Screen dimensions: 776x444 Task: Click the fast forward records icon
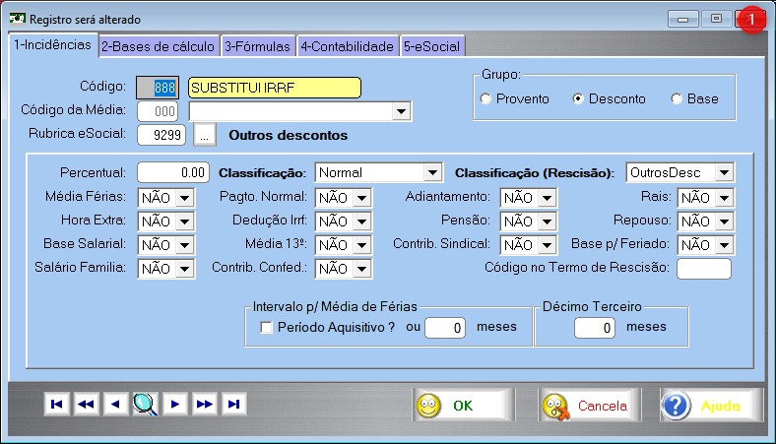point(204,404)
